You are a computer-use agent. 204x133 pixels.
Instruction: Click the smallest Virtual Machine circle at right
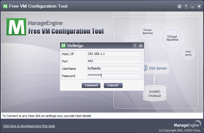[x=188, y=53]
